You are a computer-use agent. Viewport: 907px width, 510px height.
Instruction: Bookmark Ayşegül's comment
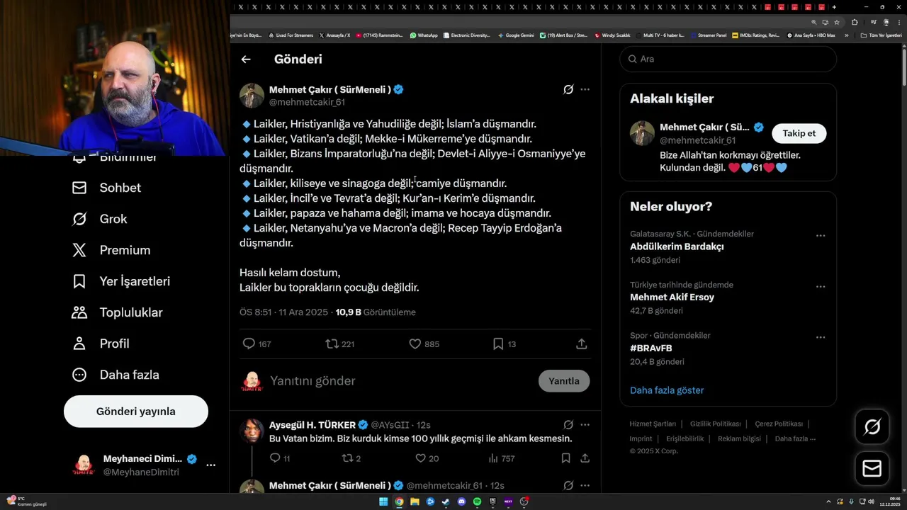pos(565,458)
